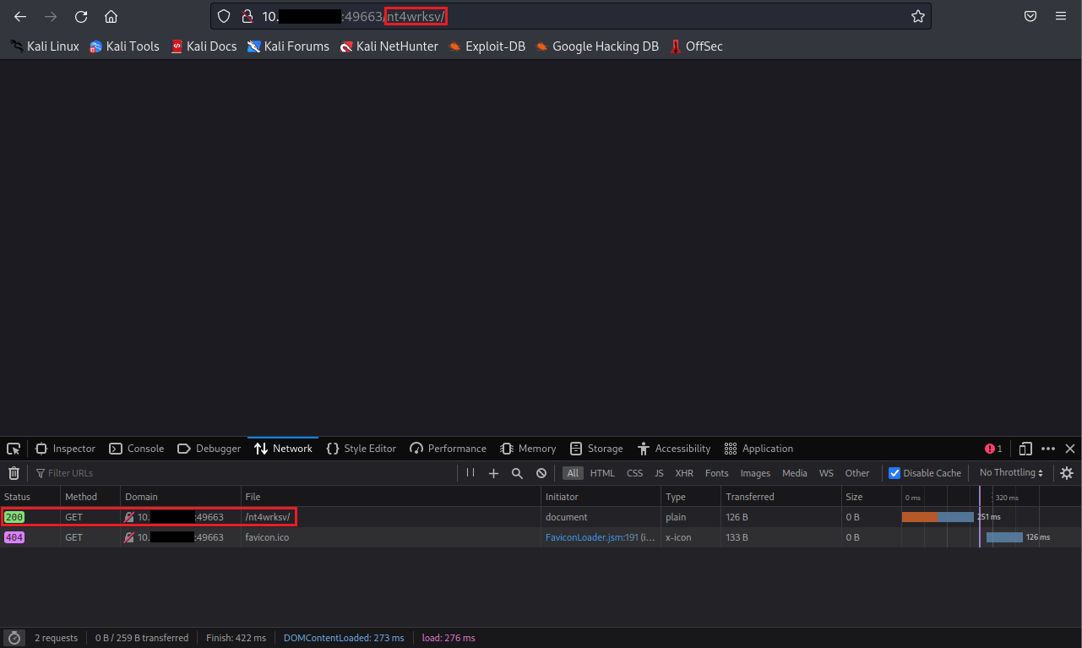Switch to the Console tab
The height and width of the screenshot is (648, 1082).
pyautogui.click(x=137, y=449)
